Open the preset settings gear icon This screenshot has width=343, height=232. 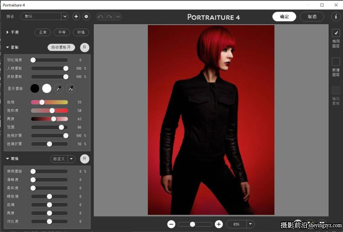point(86,17)
